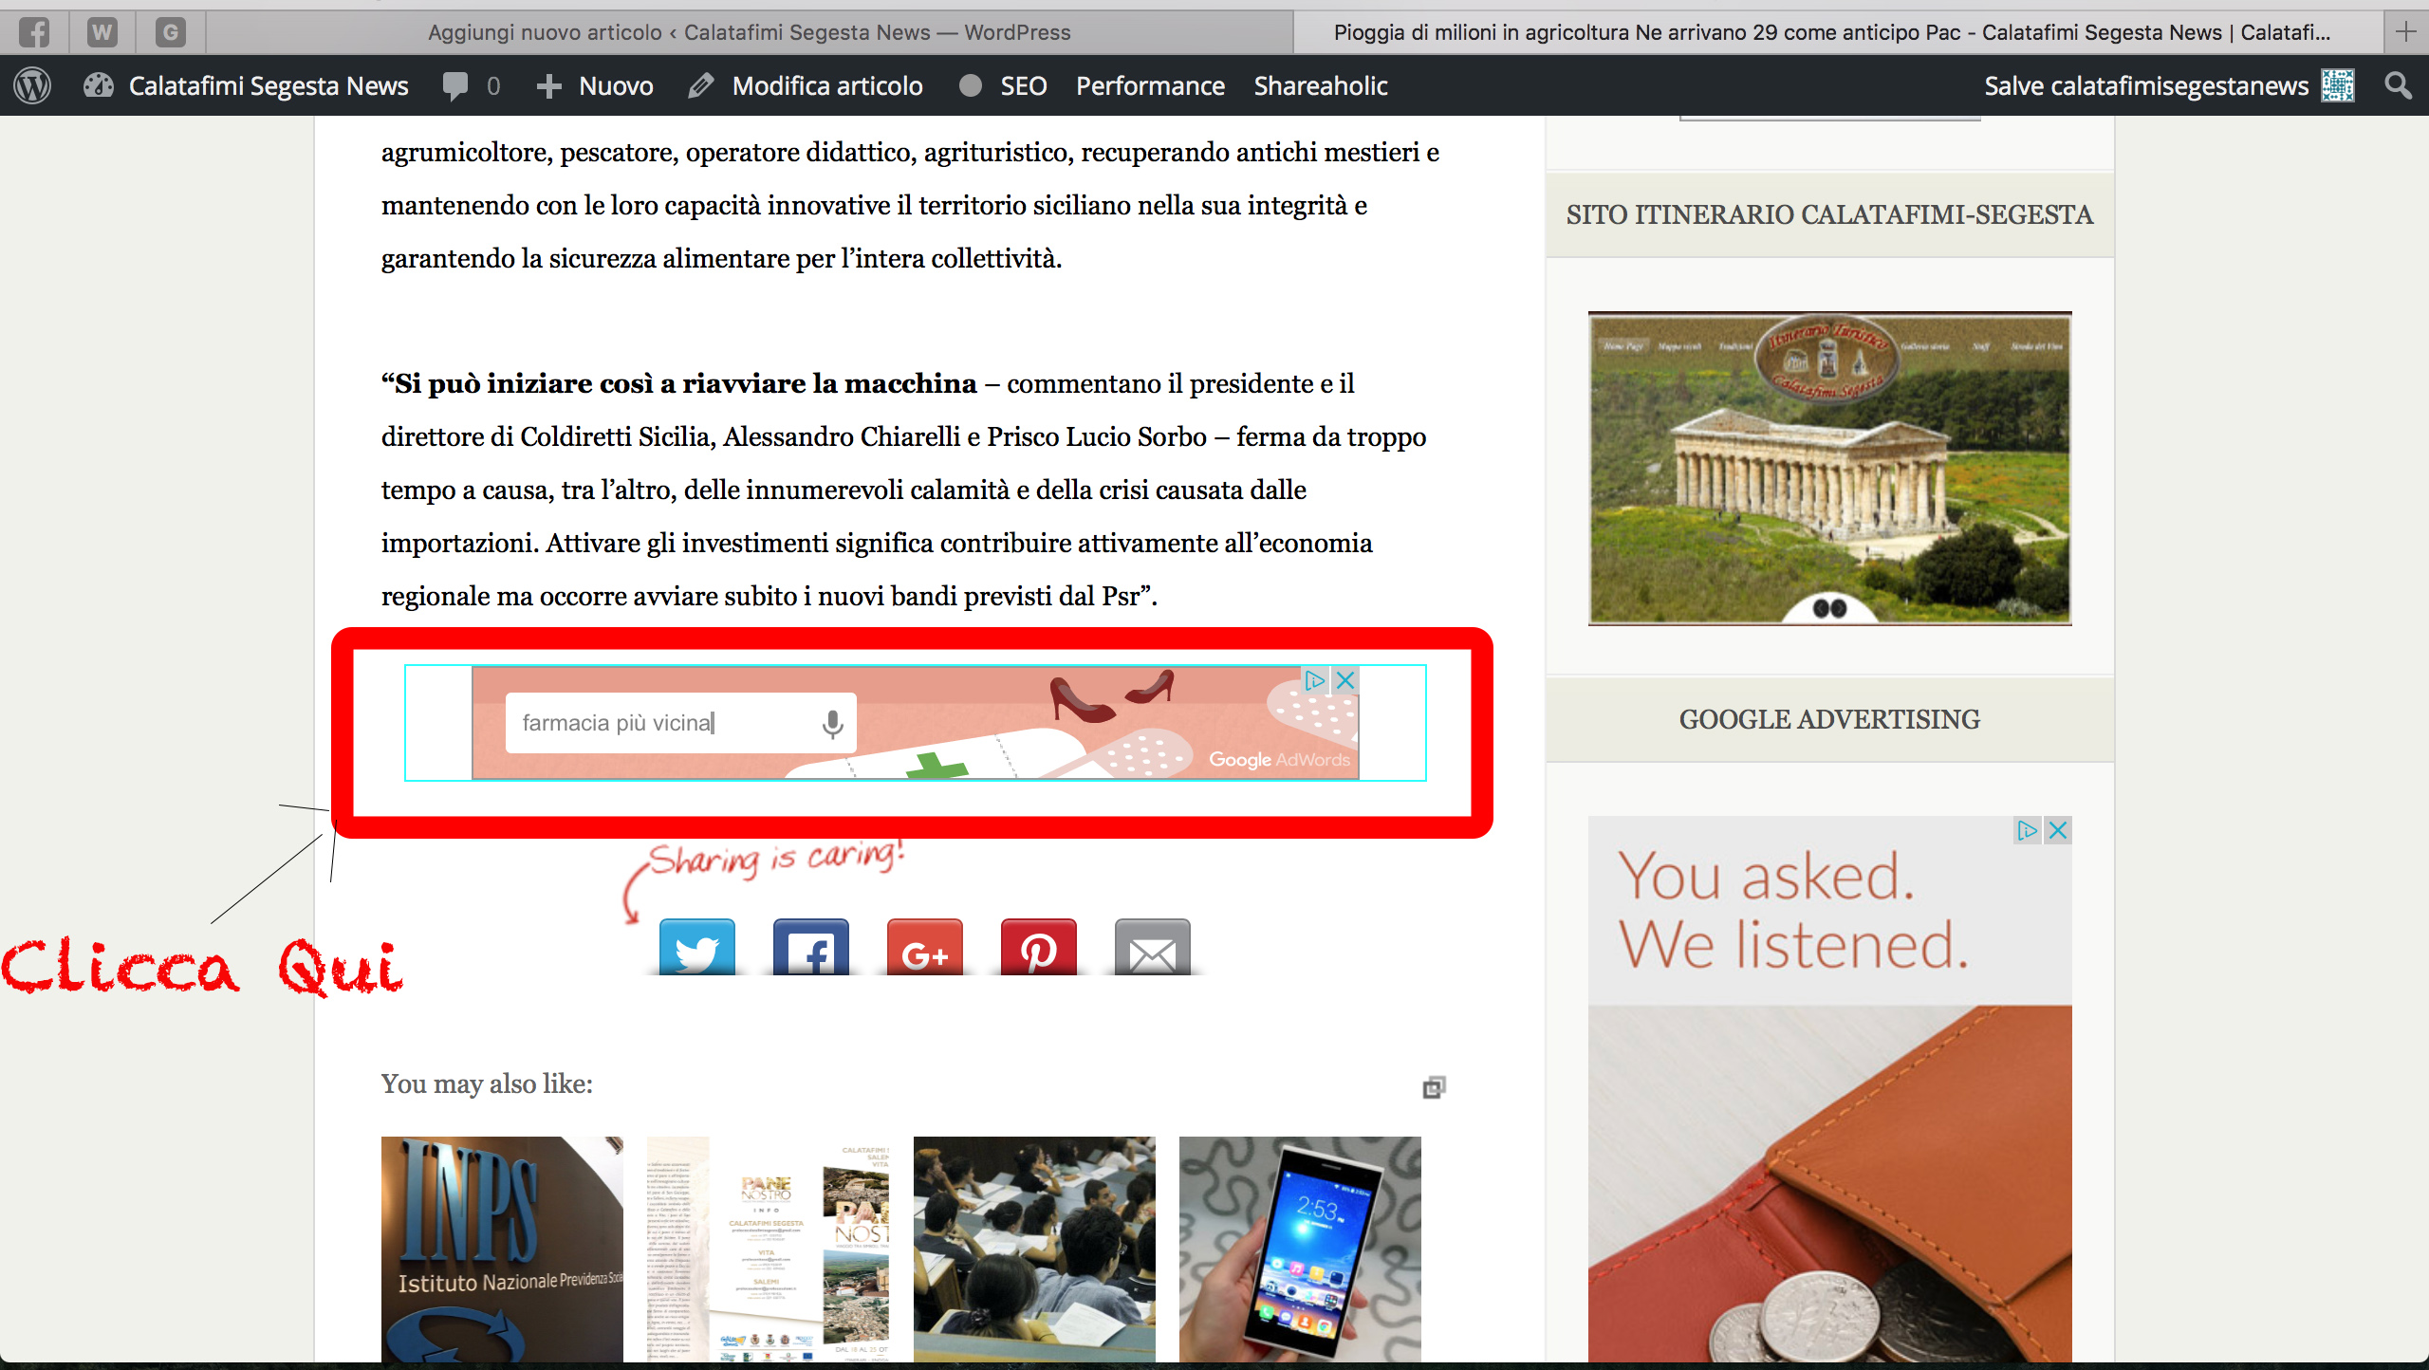Screen dimensions: 2429x1370
Task: Open a new browser tab with plus
Action: coord(2405,32)
